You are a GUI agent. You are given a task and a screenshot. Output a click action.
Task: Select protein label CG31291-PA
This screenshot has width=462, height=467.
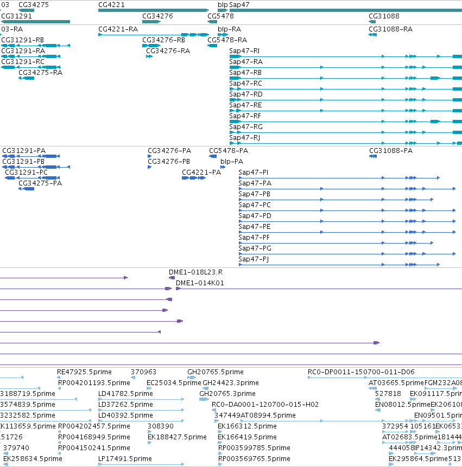tap(24, 151)
